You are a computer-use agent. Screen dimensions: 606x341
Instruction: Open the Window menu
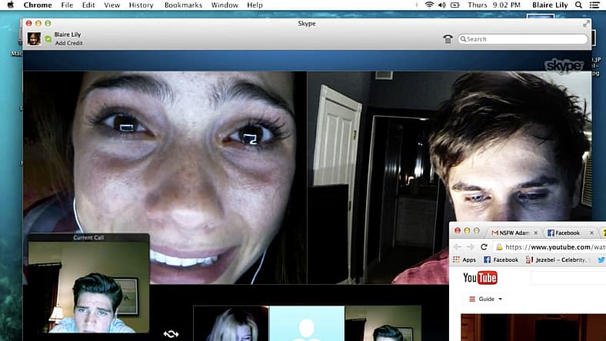click(x=225, y=5)
